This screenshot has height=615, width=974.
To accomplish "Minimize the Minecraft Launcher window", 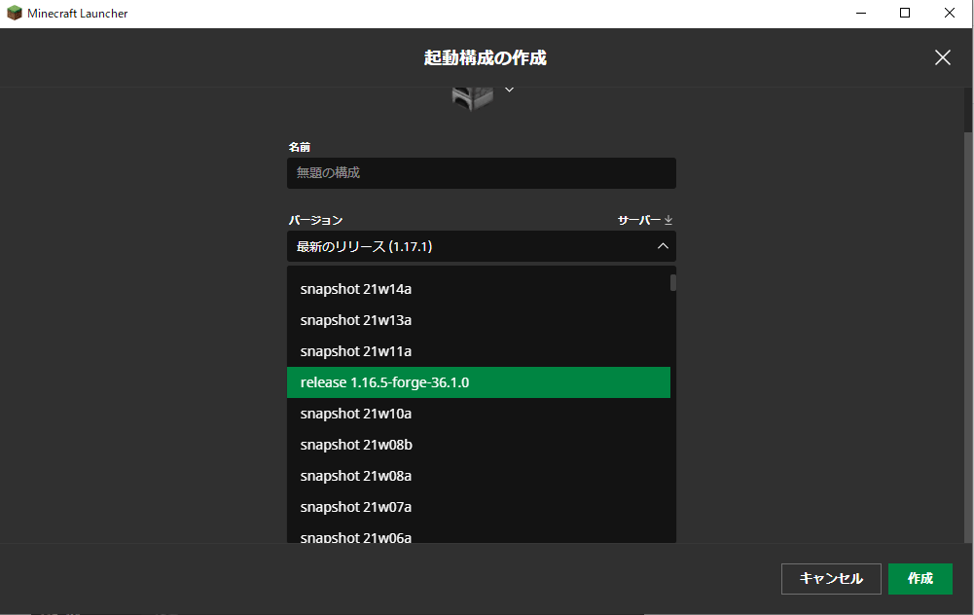I will [861, 13].
